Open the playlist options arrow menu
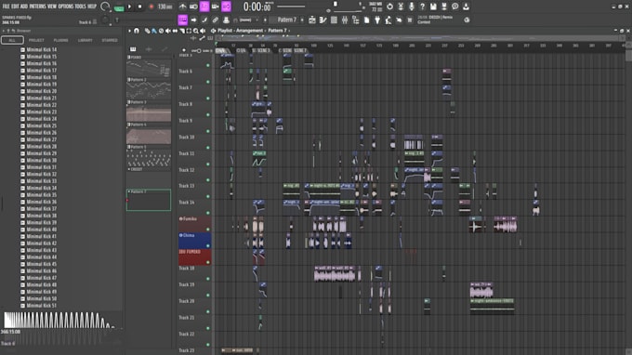This screenshot has height=355, width=632. coord(129,31)
